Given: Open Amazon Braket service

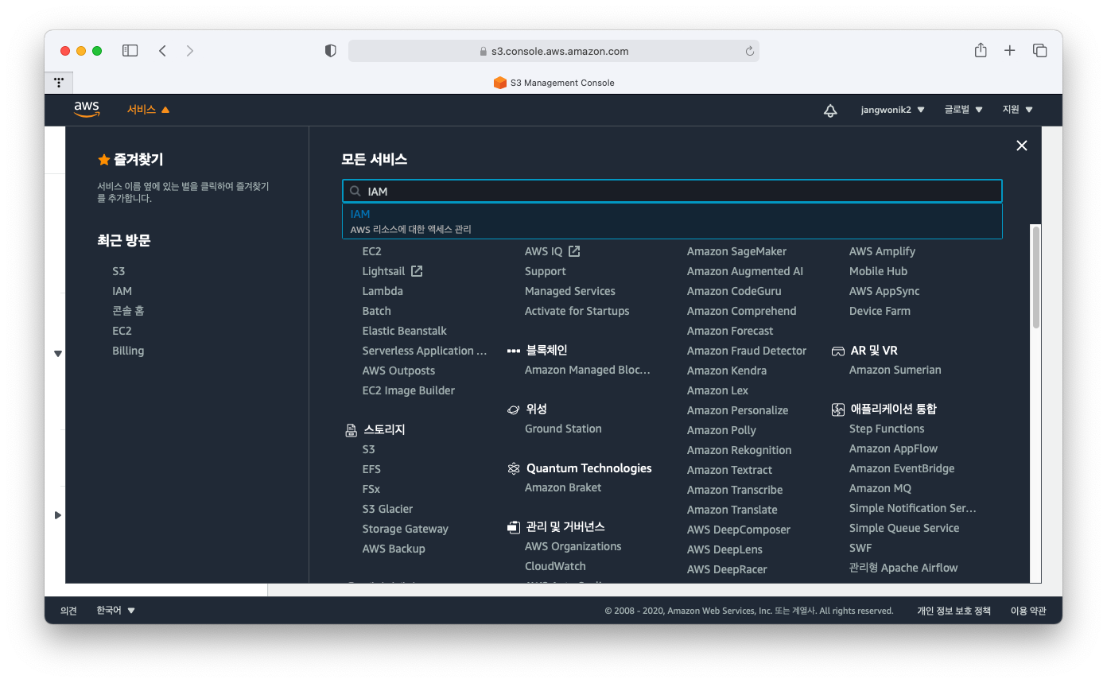Looking at the screenshot, I should (x=563, y=487).
